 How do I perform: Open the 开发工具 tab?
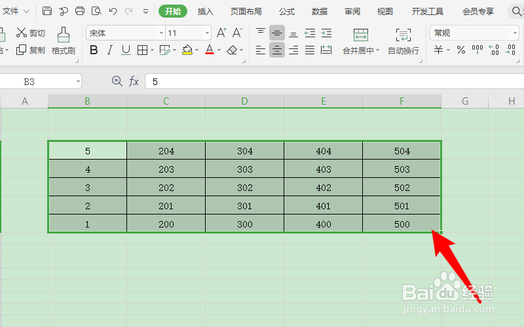click(428, 11)
